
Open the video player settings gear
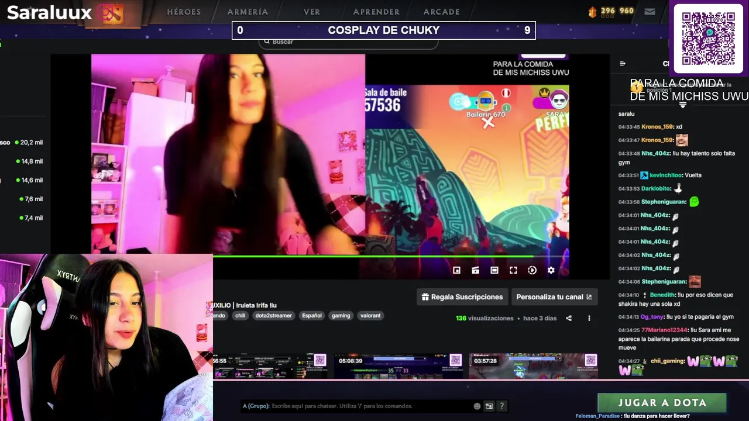tap(551, 270)
